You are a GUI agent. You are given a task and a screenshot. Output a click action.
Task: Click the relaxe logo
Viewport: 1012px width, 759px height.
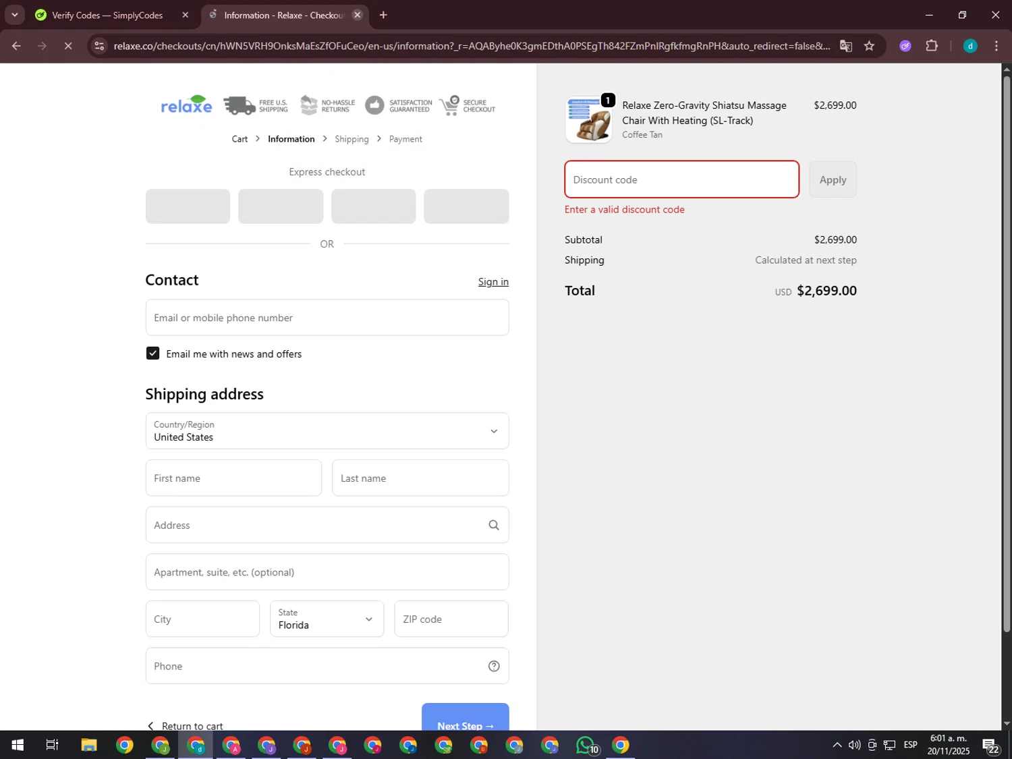(186, 105)
